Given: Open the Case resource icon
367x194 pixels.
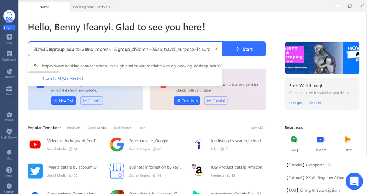Looking at the screenshot, I should coord(348,140).
